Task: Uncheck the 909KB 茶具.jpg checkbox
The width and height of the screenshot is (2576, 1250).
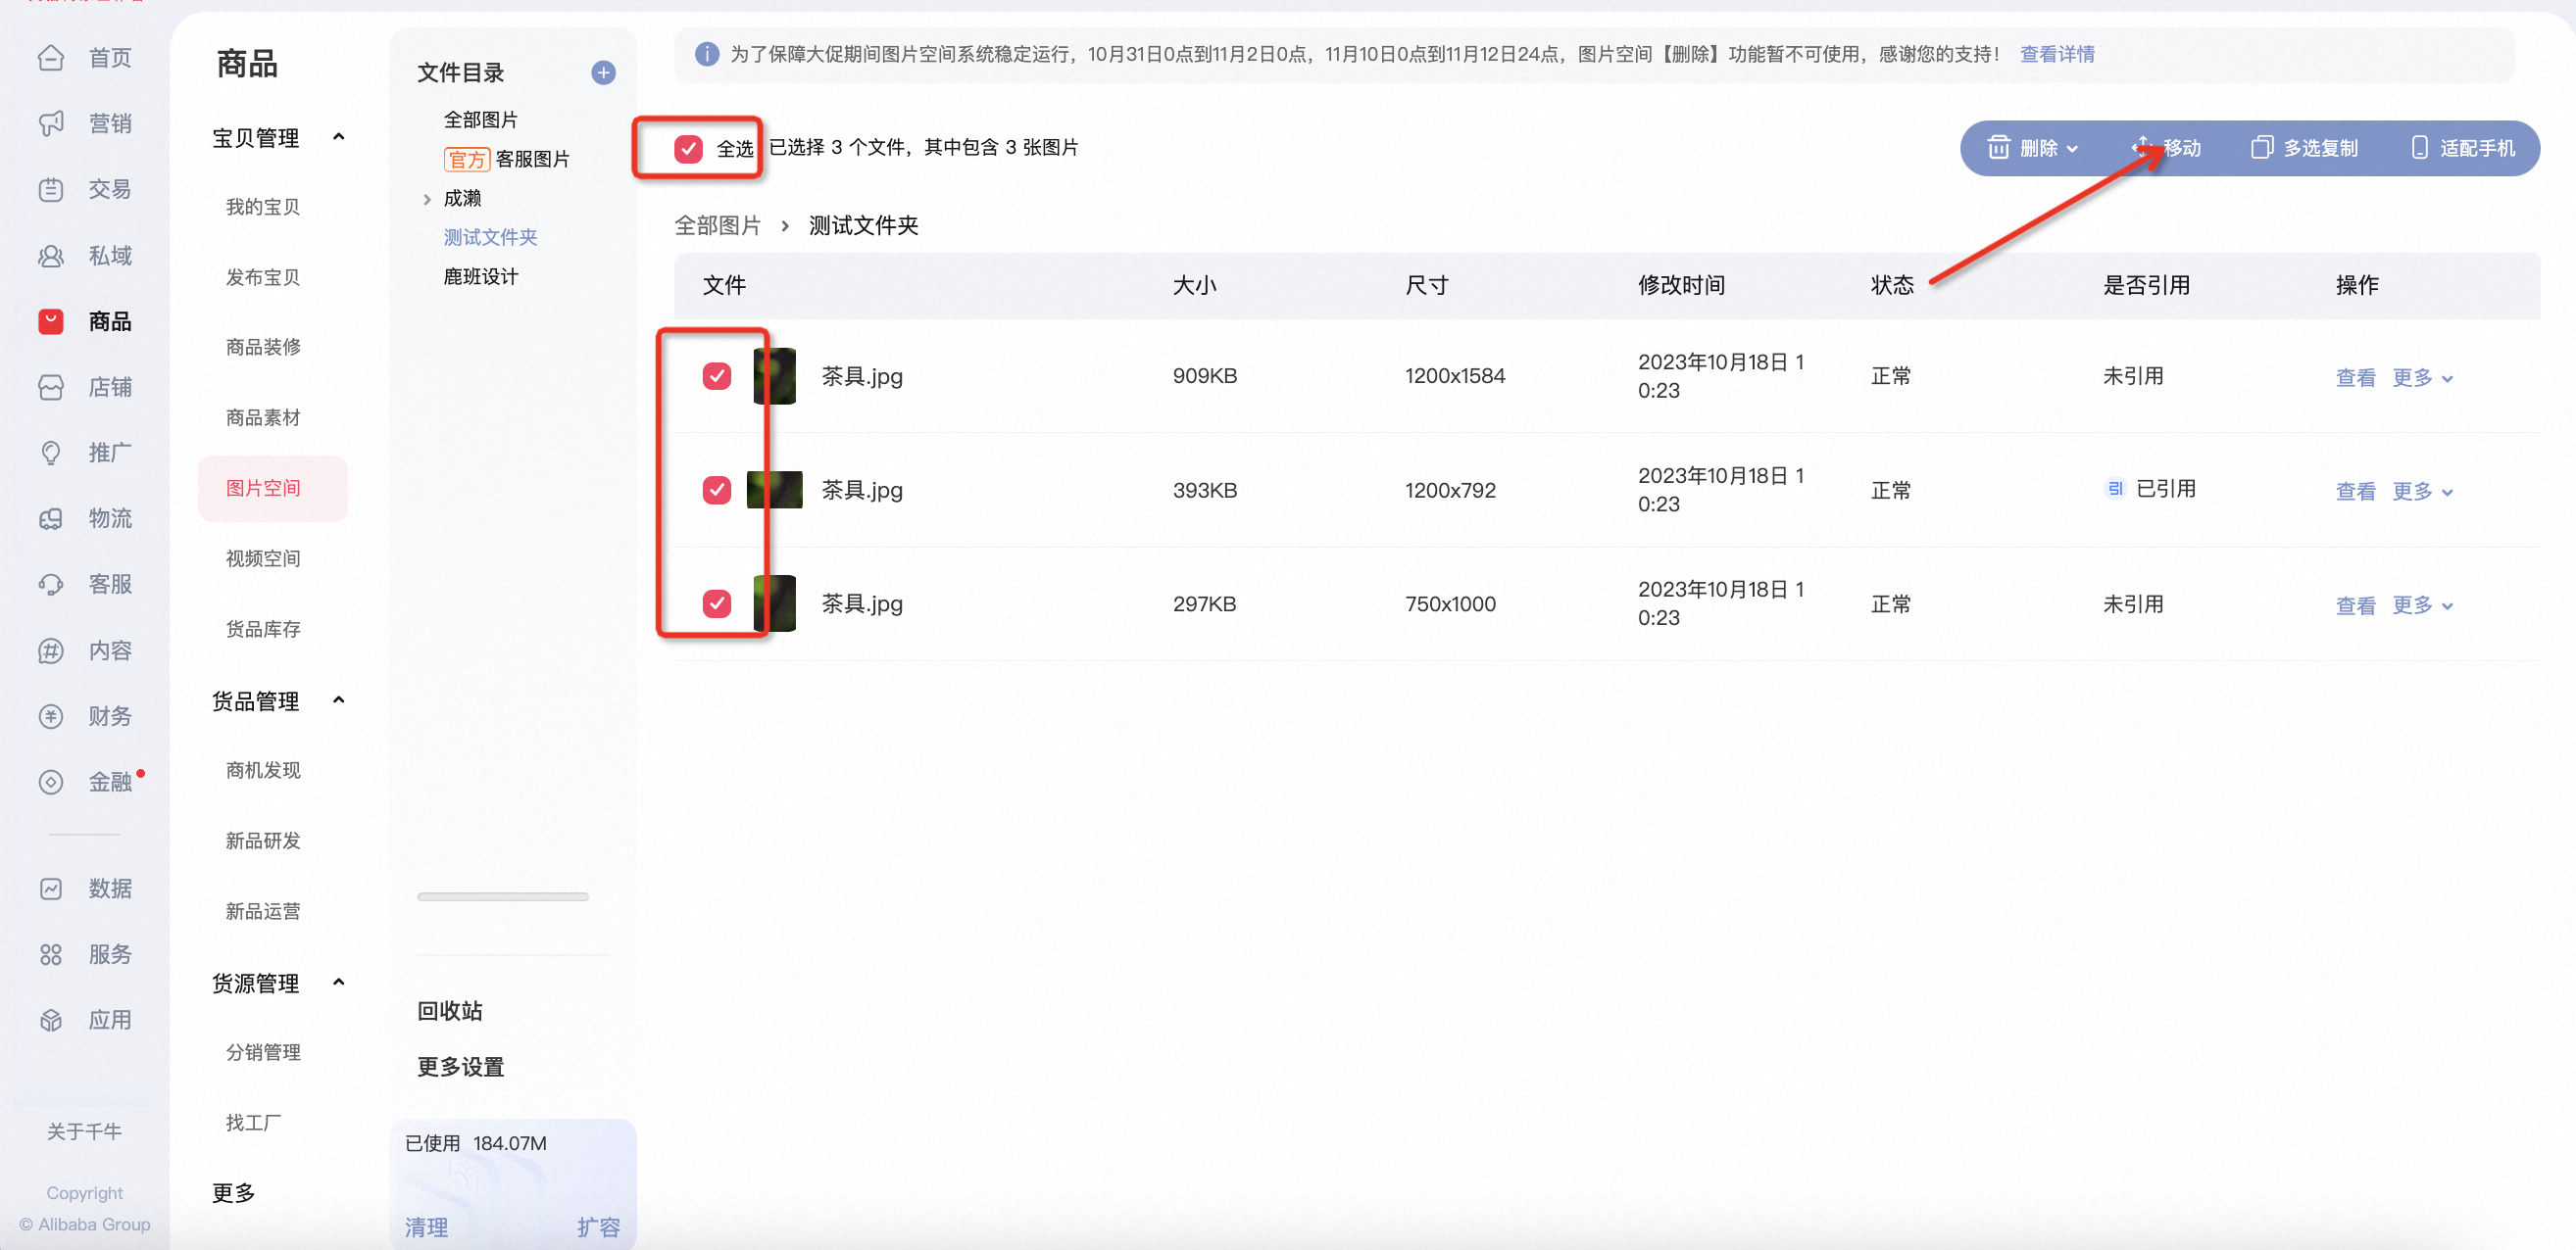Action: tap(716, 377)
